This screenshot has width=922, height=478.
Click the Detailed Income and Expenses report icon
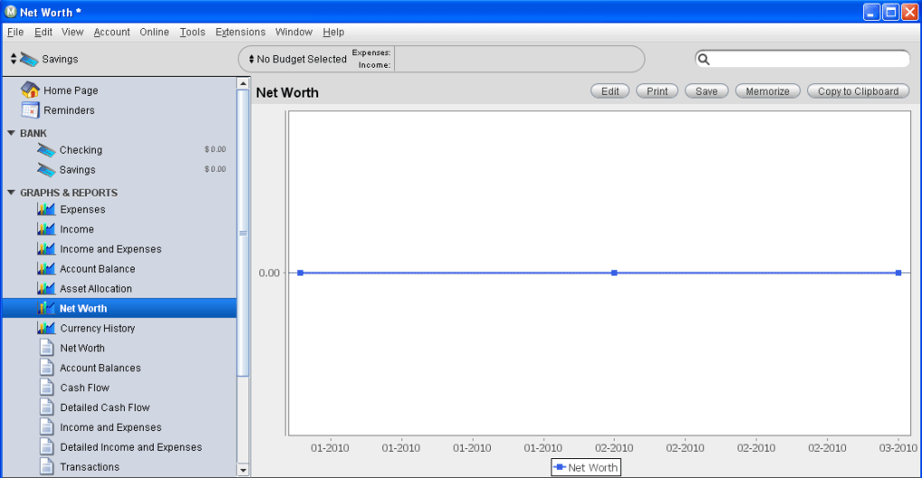tap(46, 447)
